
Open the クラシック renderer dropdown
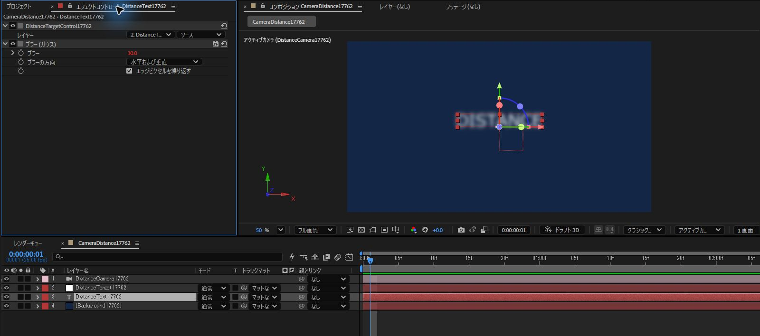(644, 230)
